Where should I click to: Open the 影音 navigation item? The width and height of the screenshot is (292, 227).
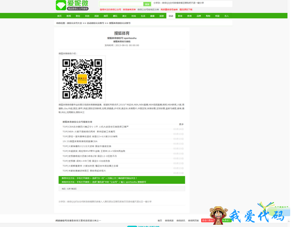click(x=180, y=16)
